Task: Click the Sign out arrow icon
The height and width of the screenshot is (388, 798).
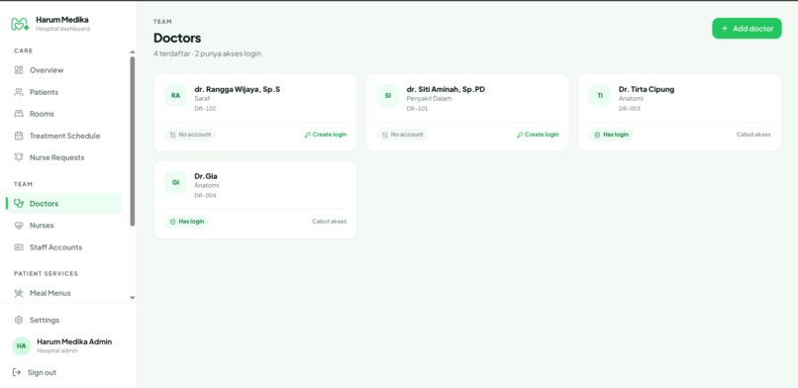Action: [x=17, y=372]
